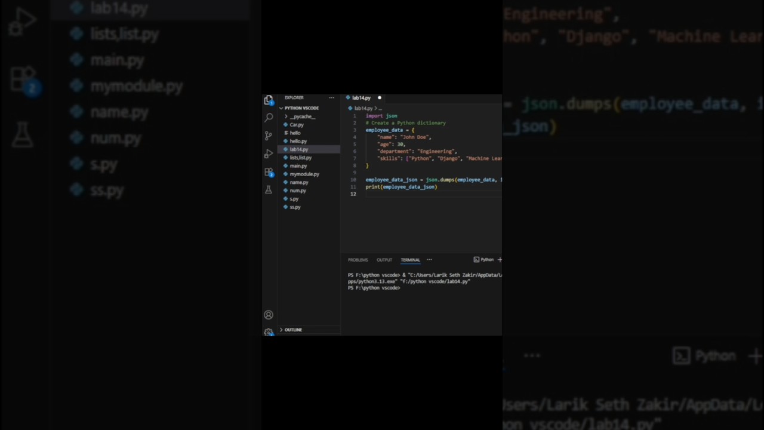The image size is (764, 430).
Task: Click the '"age": 30' line
Action: tap(391, 145)
